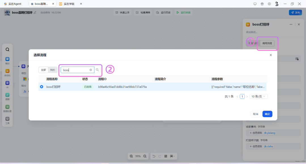This screenshot has width=306, height=164.
Task: Click the magnifier button in search box
Action: [97, 70]
